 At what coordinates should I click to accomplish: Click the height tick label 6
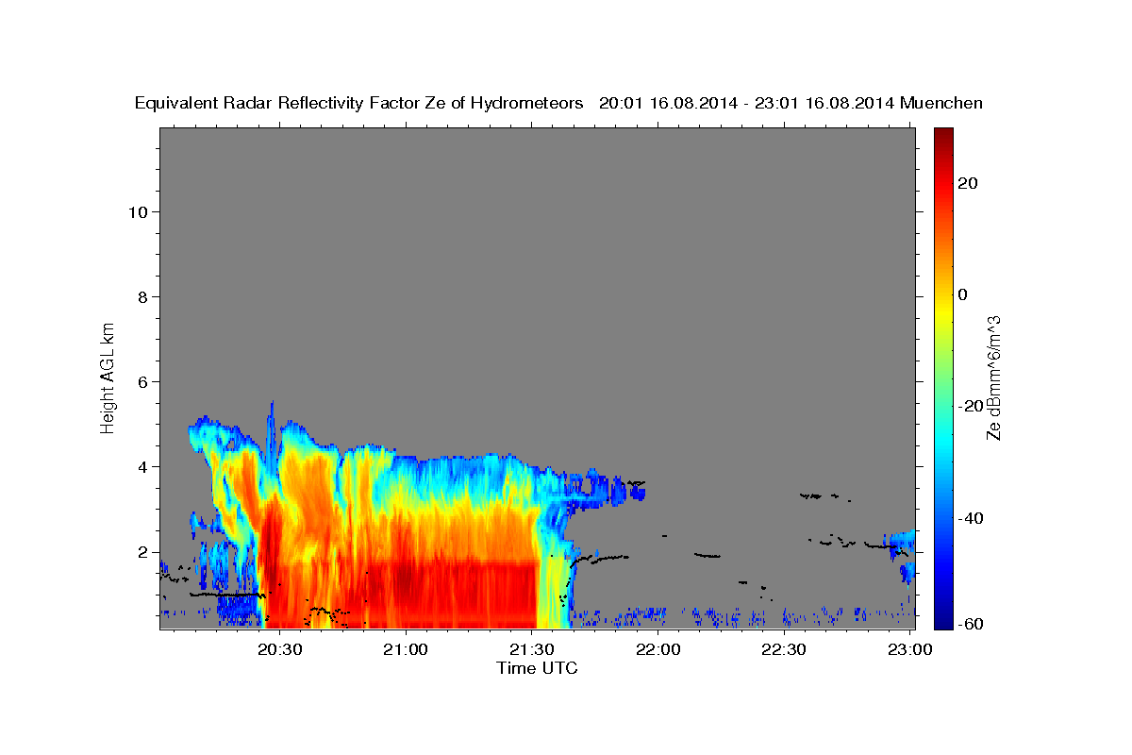143,381
